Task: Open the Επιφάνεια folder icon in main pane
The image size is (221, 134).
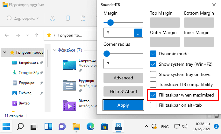Action: click(x=69, y=65)
